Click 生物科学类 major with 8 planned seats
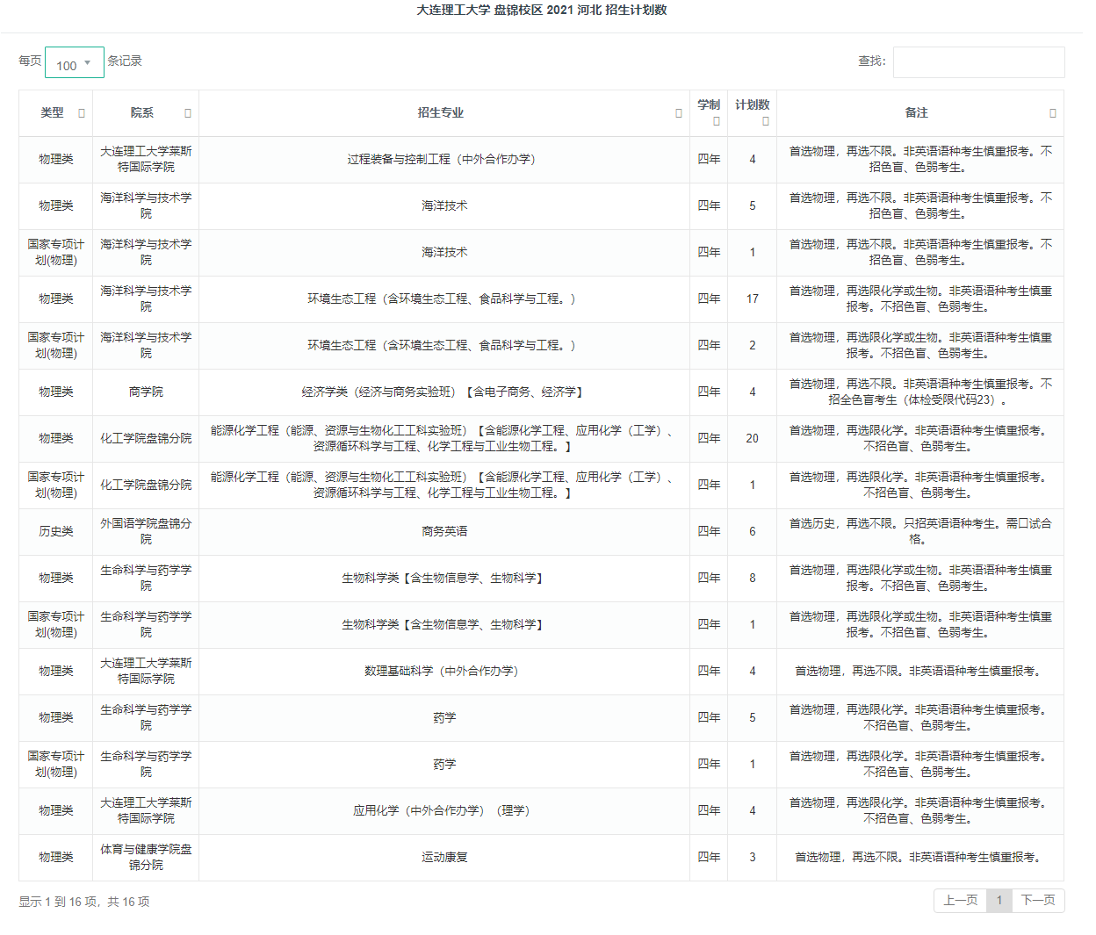Screen dimensions: 1096x935 coord(444,579)
